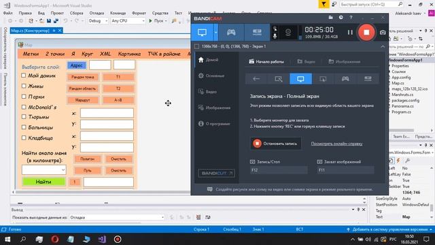Screen dimensions: 435x245
Task: Click volume speaker icon in system tray
Action: point(368,239)
